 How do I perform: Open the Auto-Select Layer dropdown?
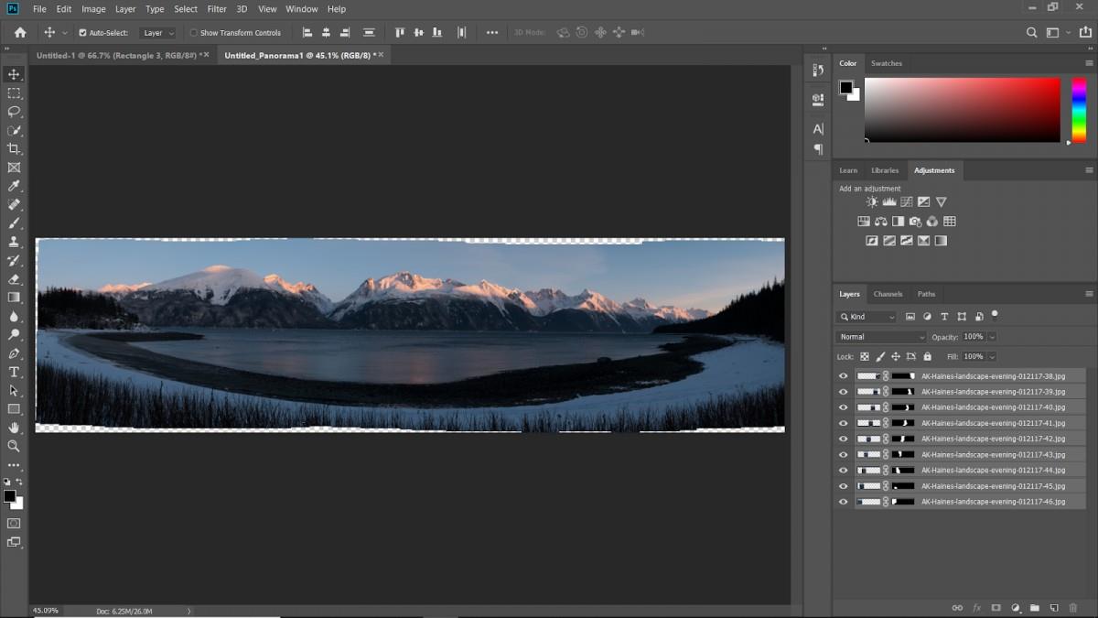tap(157, 33)
